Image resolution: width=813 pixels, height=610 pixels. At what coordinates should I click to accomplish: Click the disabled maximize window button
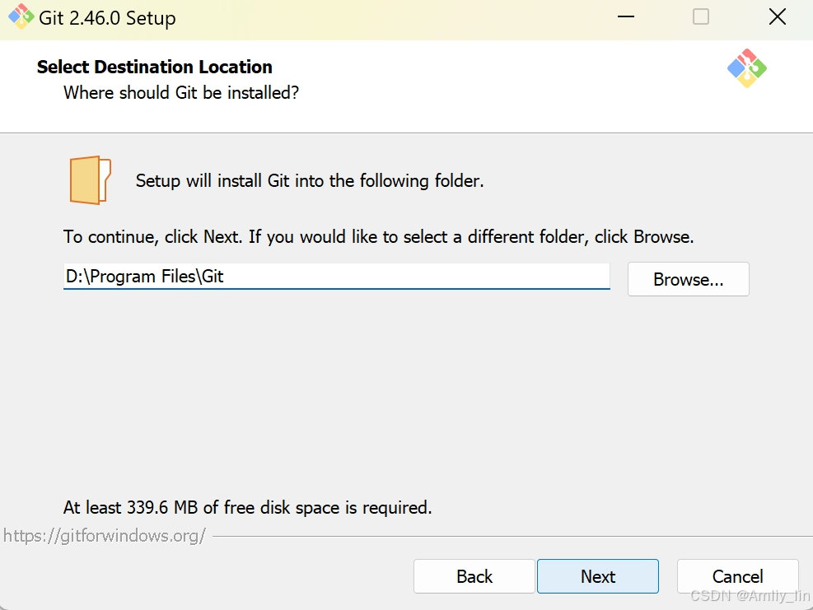coord(700,16)
